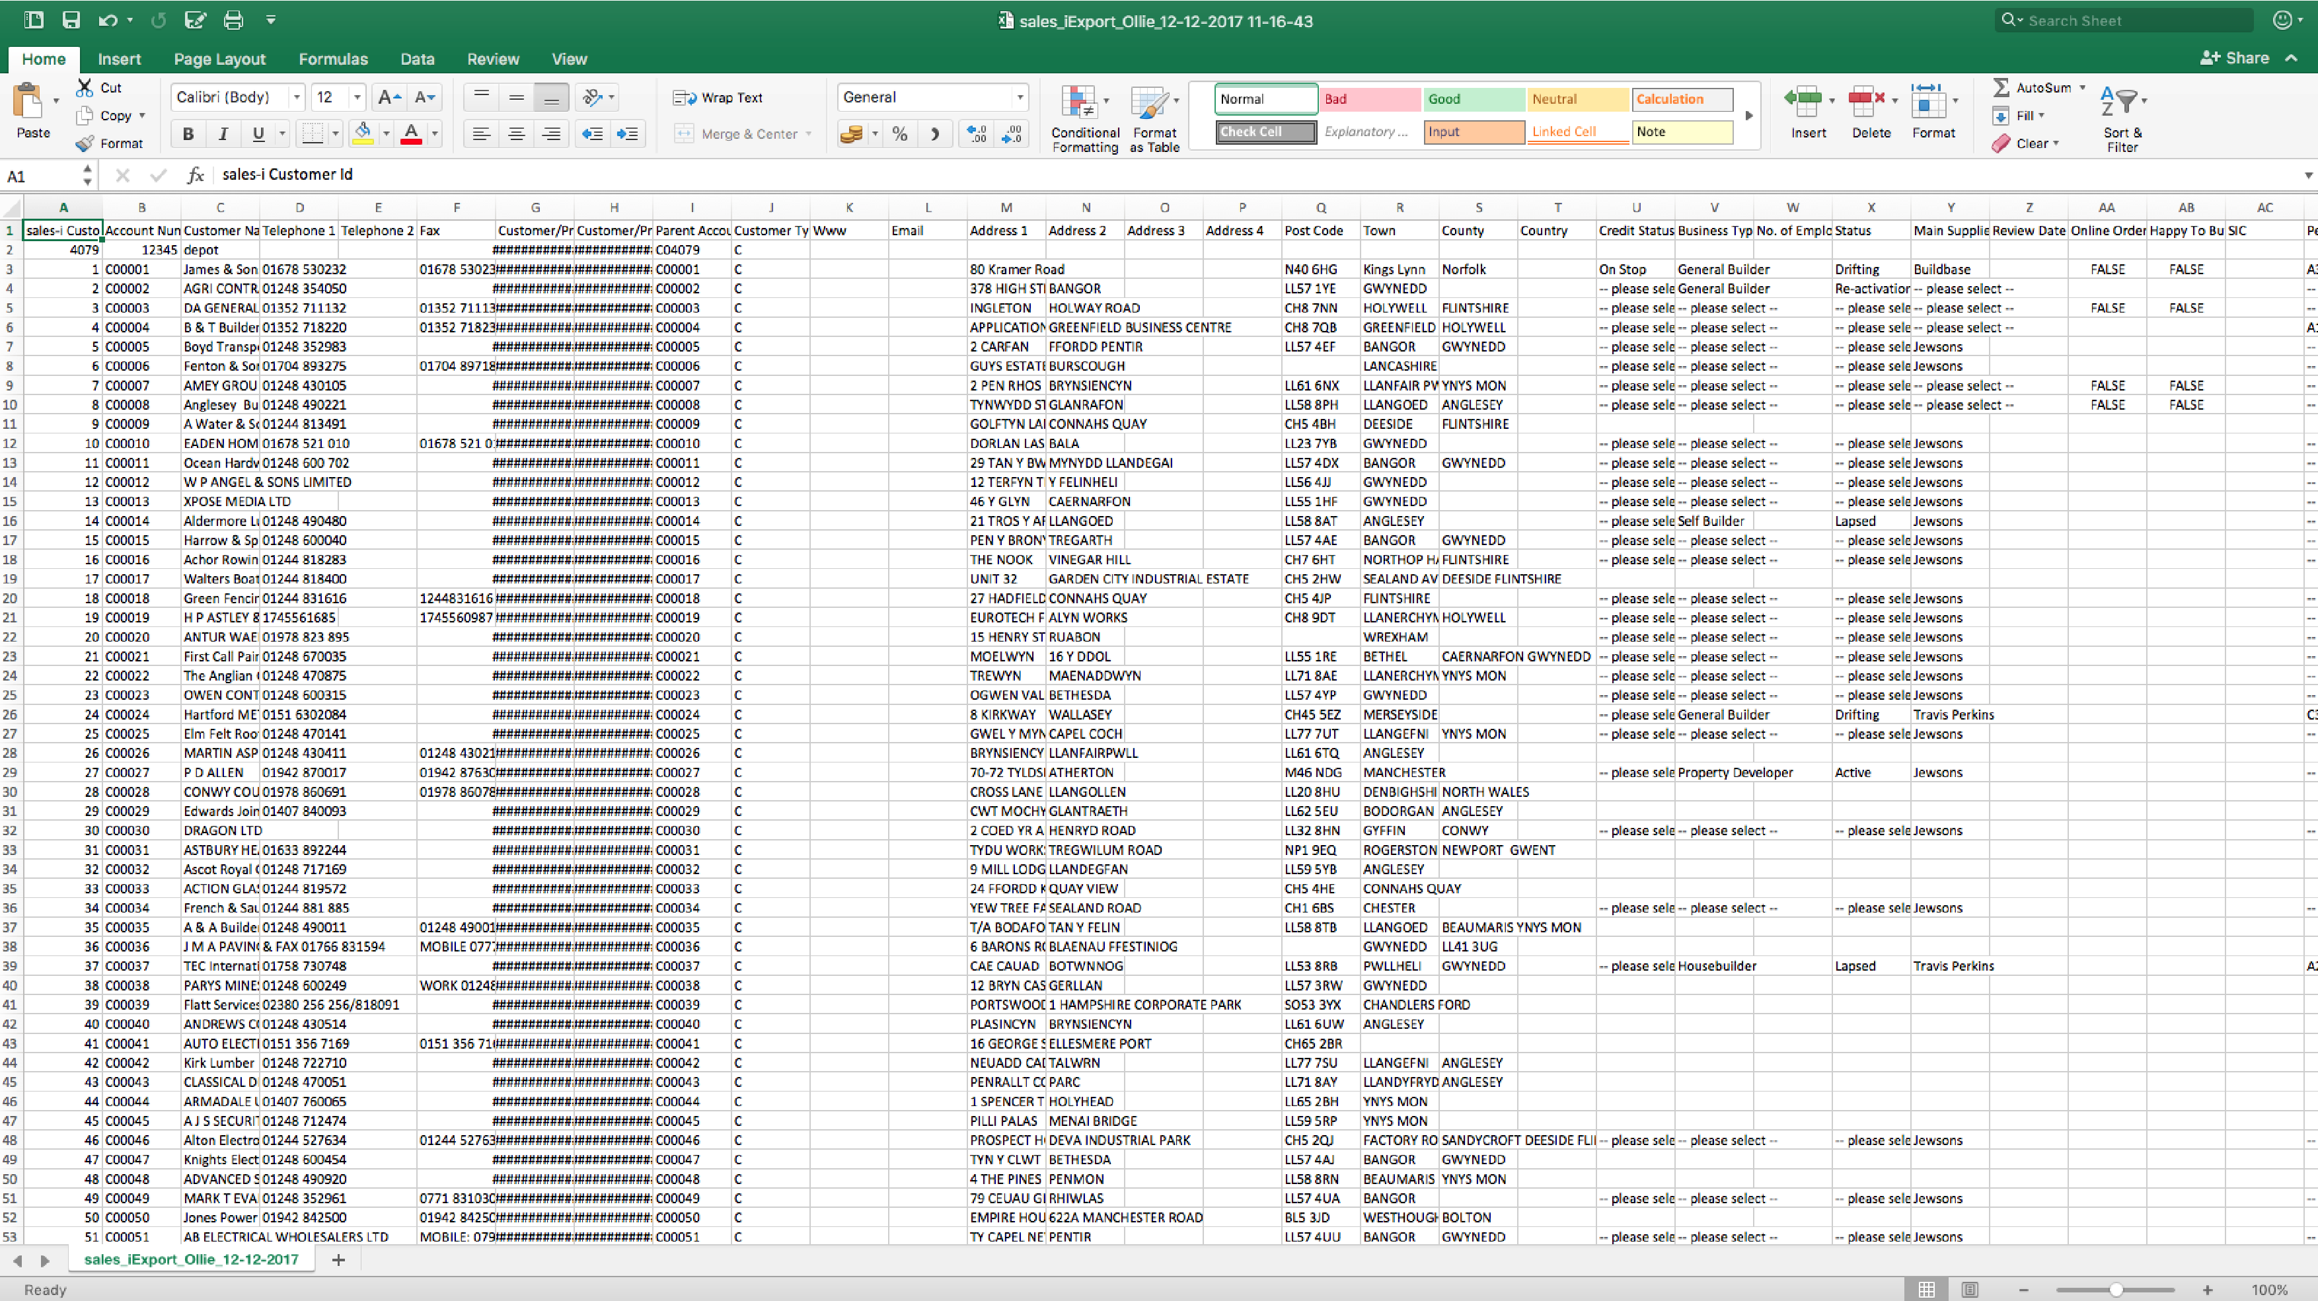
Task: Switch to Normal view in status bar
Action: [1925, 1289]
